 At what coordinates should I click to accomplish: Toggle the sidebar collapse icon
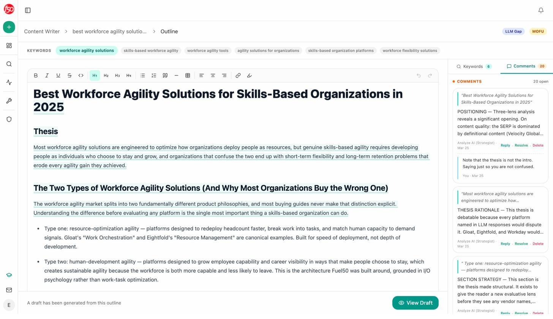click(x=28, y=10)
